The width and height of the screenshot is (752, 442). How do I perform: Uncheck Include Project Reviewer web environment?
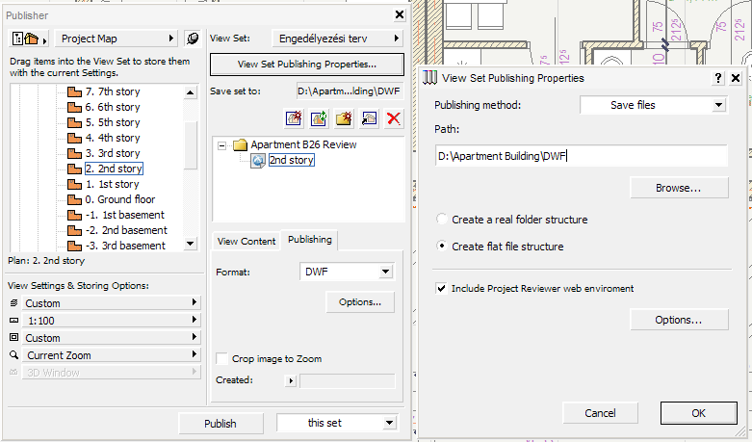click(x=441, y=289)
